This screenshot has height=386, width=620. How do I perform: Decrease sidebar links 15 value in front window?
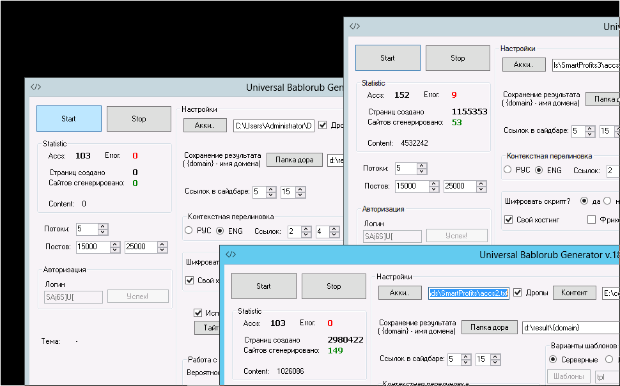coord(495,362)
